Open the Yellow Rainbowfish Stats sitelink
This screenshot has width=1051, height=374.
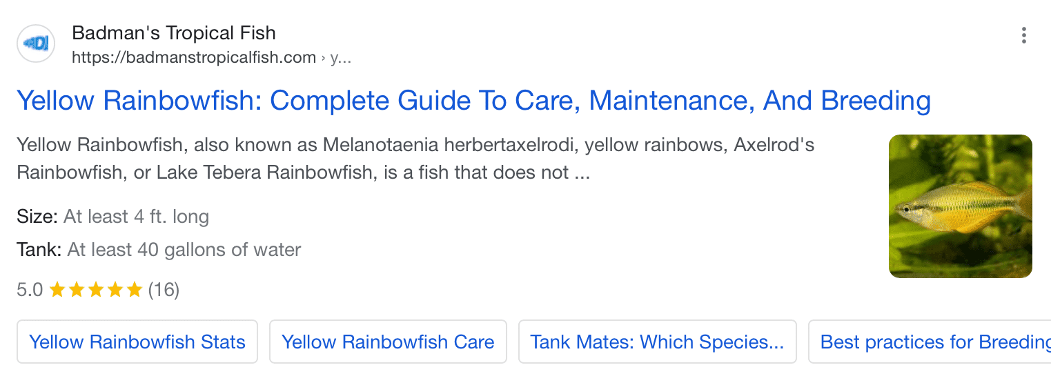(x=137, y=342)
